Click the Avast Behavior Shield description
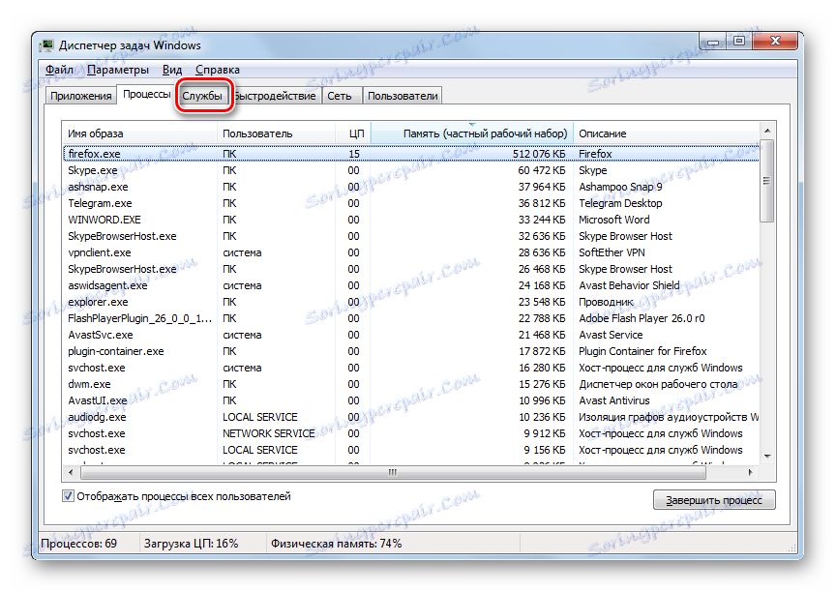The height and width of the screenshot is (592, 836). pyautogui.click(x=629, y=285)
